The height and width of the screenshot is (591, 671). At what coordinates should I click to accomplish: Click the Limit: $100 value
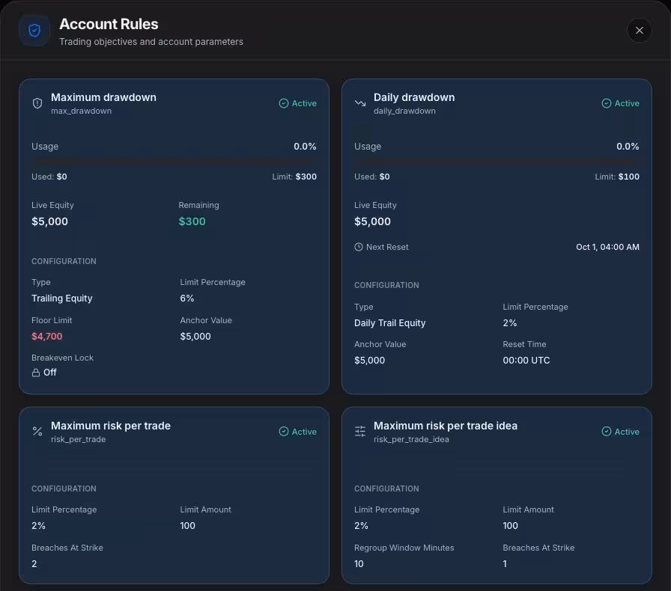pos(617,177)
